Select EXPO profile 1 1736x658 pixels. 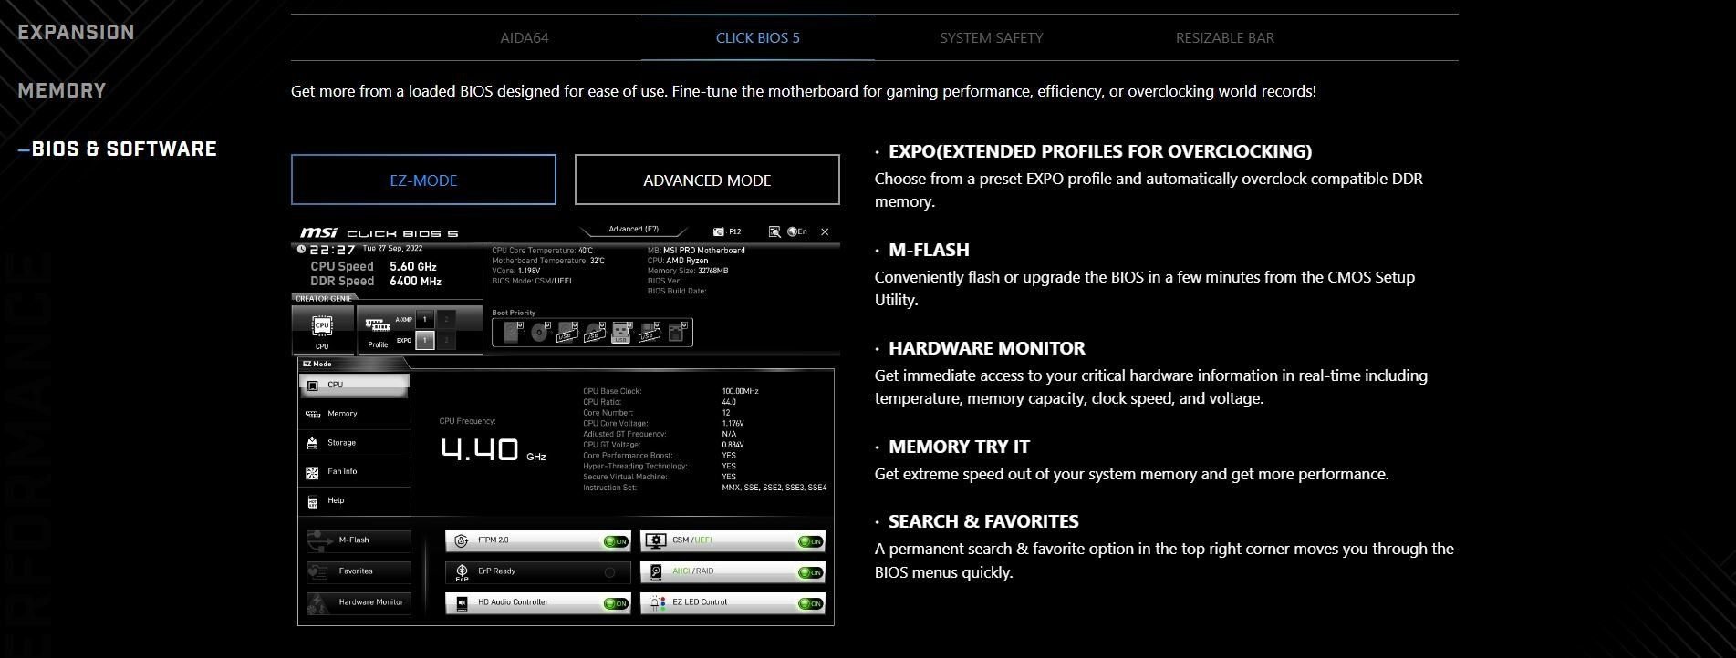click(425, 340)
